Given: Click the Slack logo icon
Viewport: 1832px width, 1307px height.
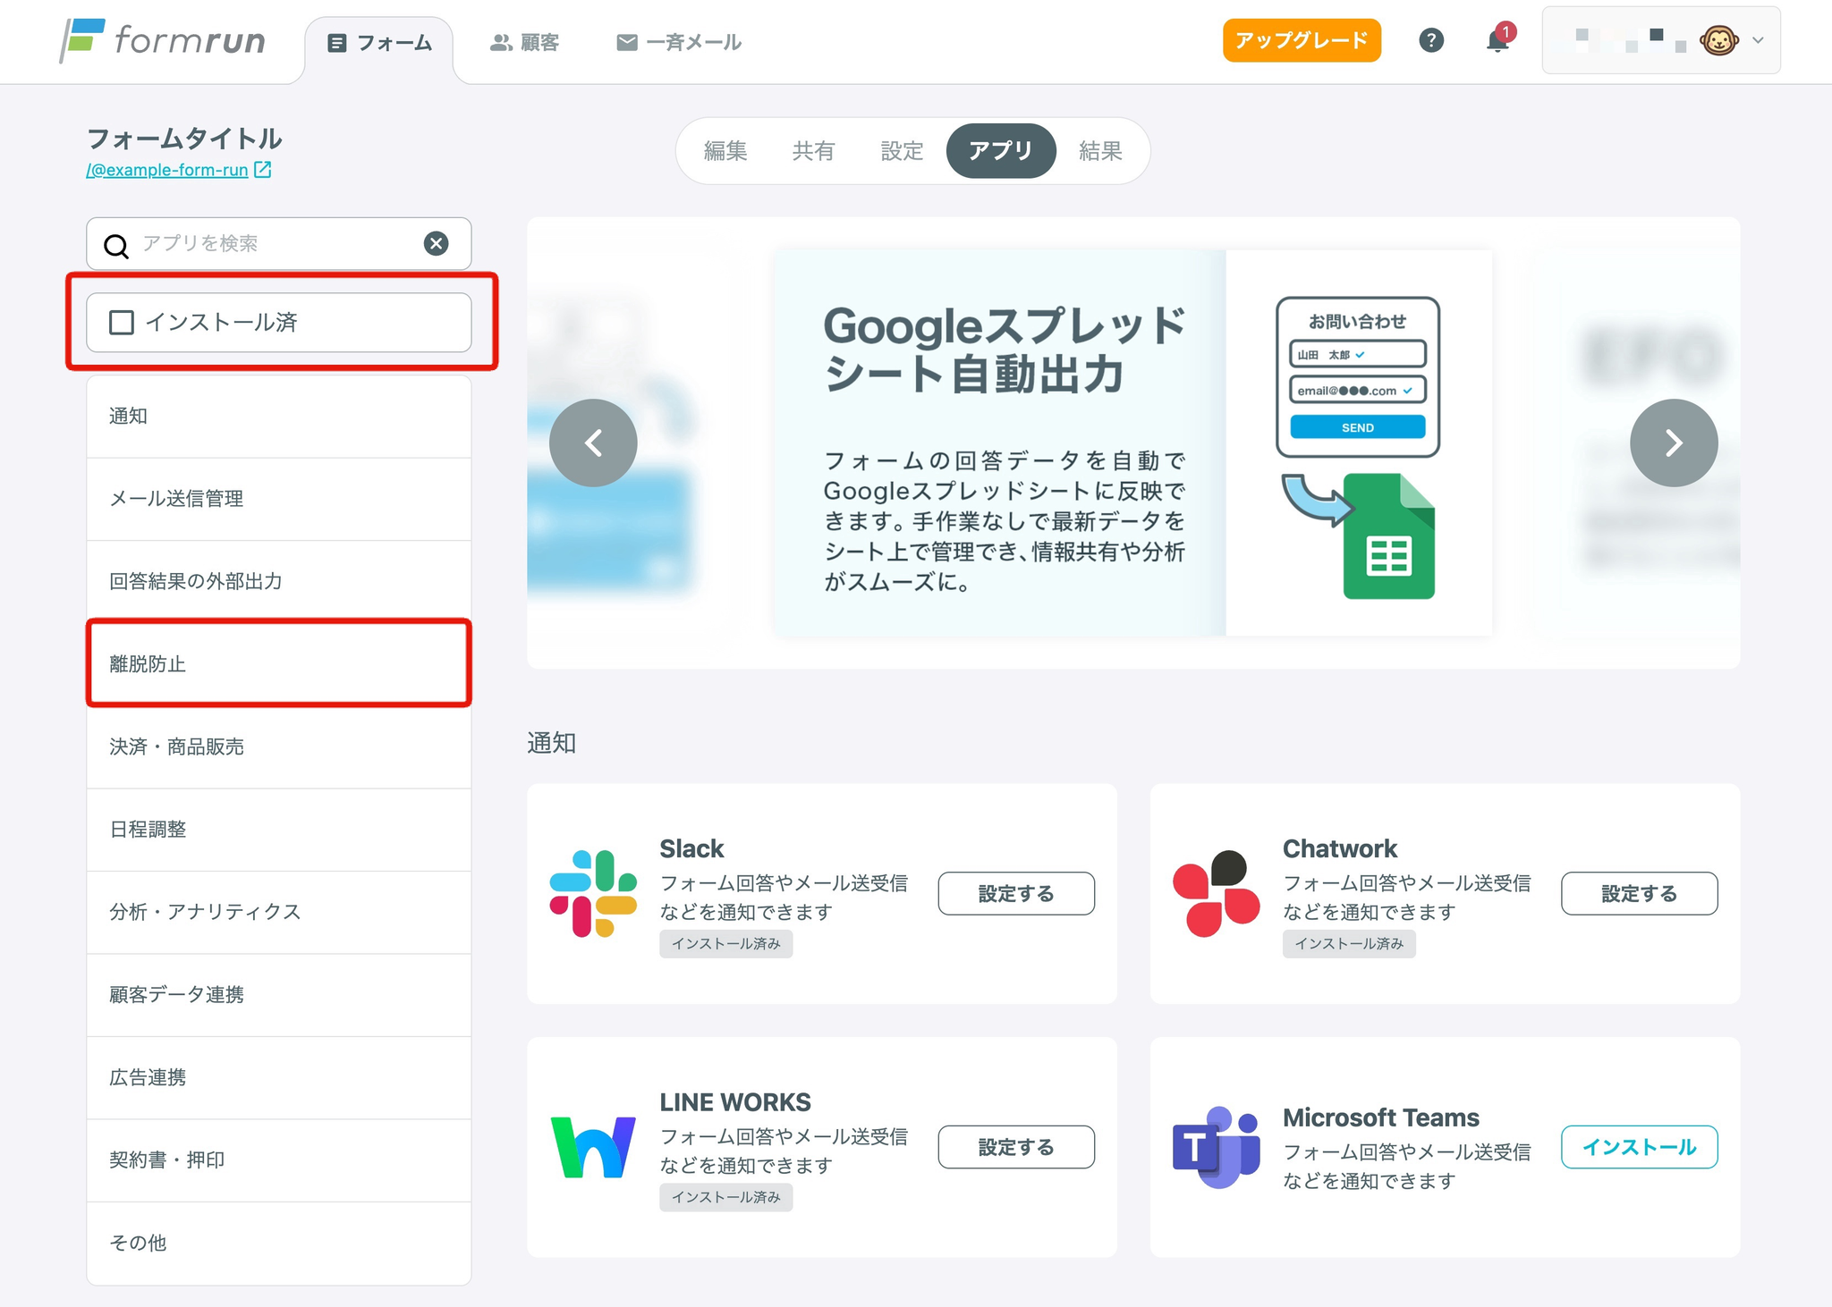Looking at the screenshot, I should [x=593, y=893].
